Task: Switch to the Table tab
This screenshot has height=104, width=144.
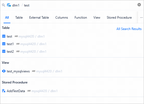Action: [x=19, y=18]
